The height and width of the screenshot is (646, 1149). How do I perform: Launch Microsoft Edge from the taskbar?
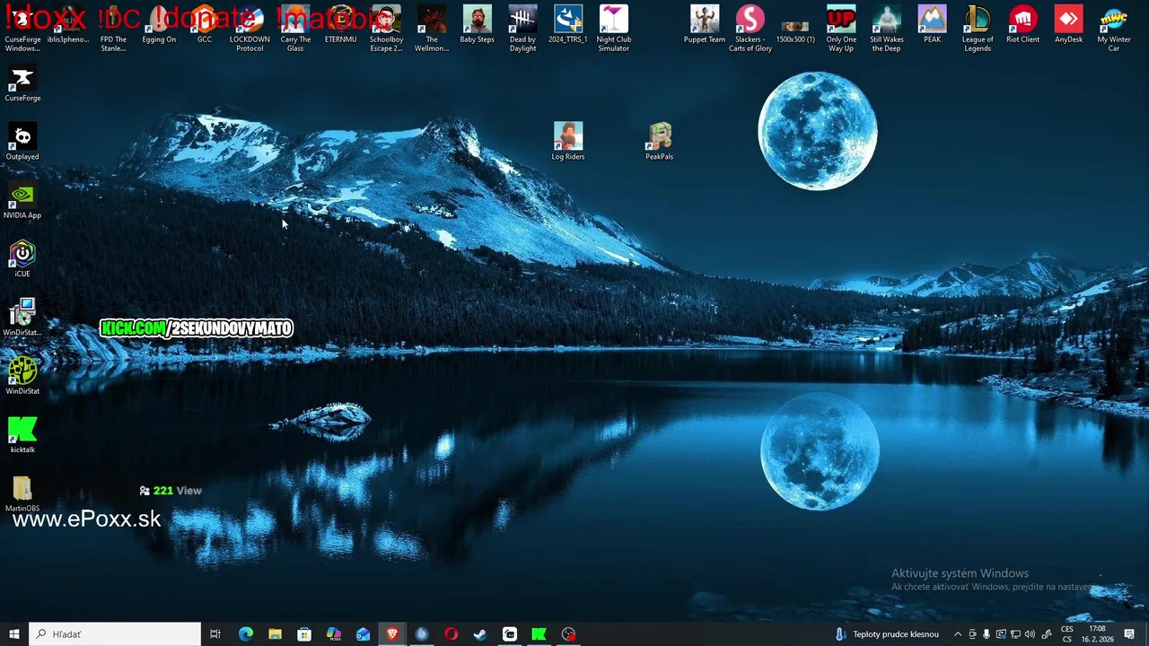(245, 634)
